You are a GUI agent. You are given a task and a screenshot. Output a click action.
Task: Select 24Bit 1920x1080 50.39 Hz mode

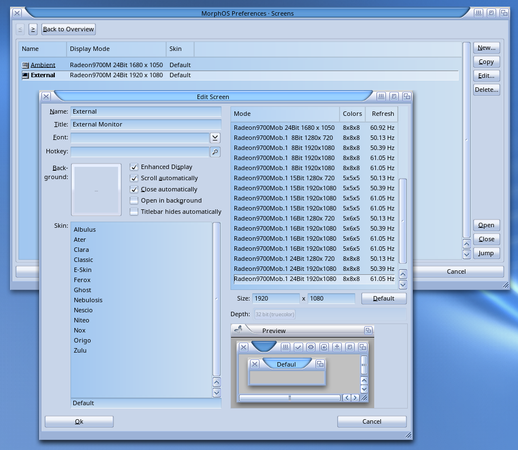coord(314,269)
